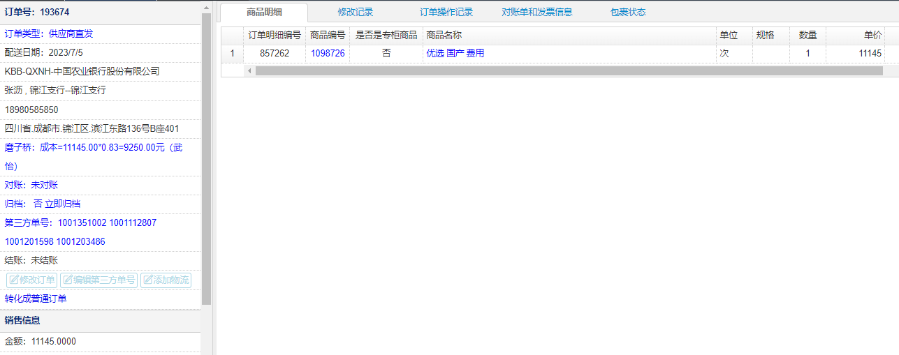Click third-party number 1001203486
Screen dimensions: 899x355
(81, 241)
